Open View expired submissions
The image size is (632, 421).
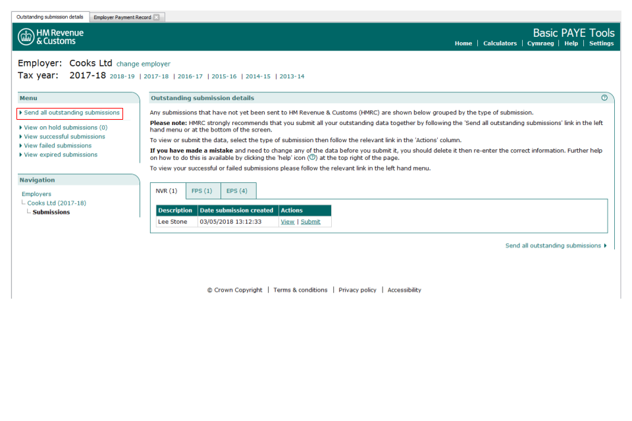[x=61, y=155]
